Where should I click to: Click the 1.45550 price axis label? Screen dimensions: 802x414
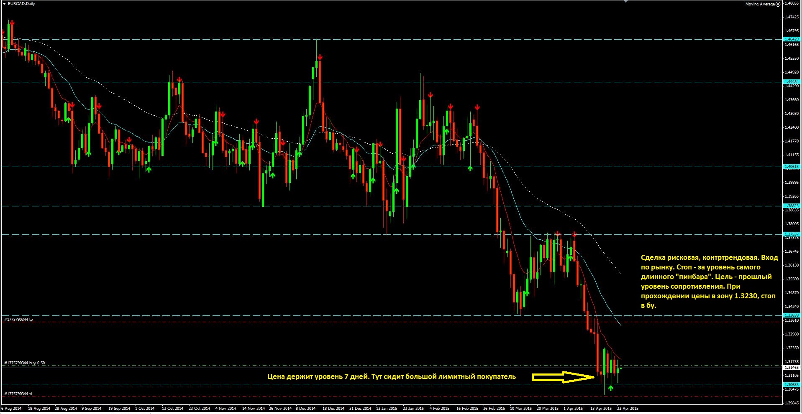pyautogui.click(x=792, y=58)
